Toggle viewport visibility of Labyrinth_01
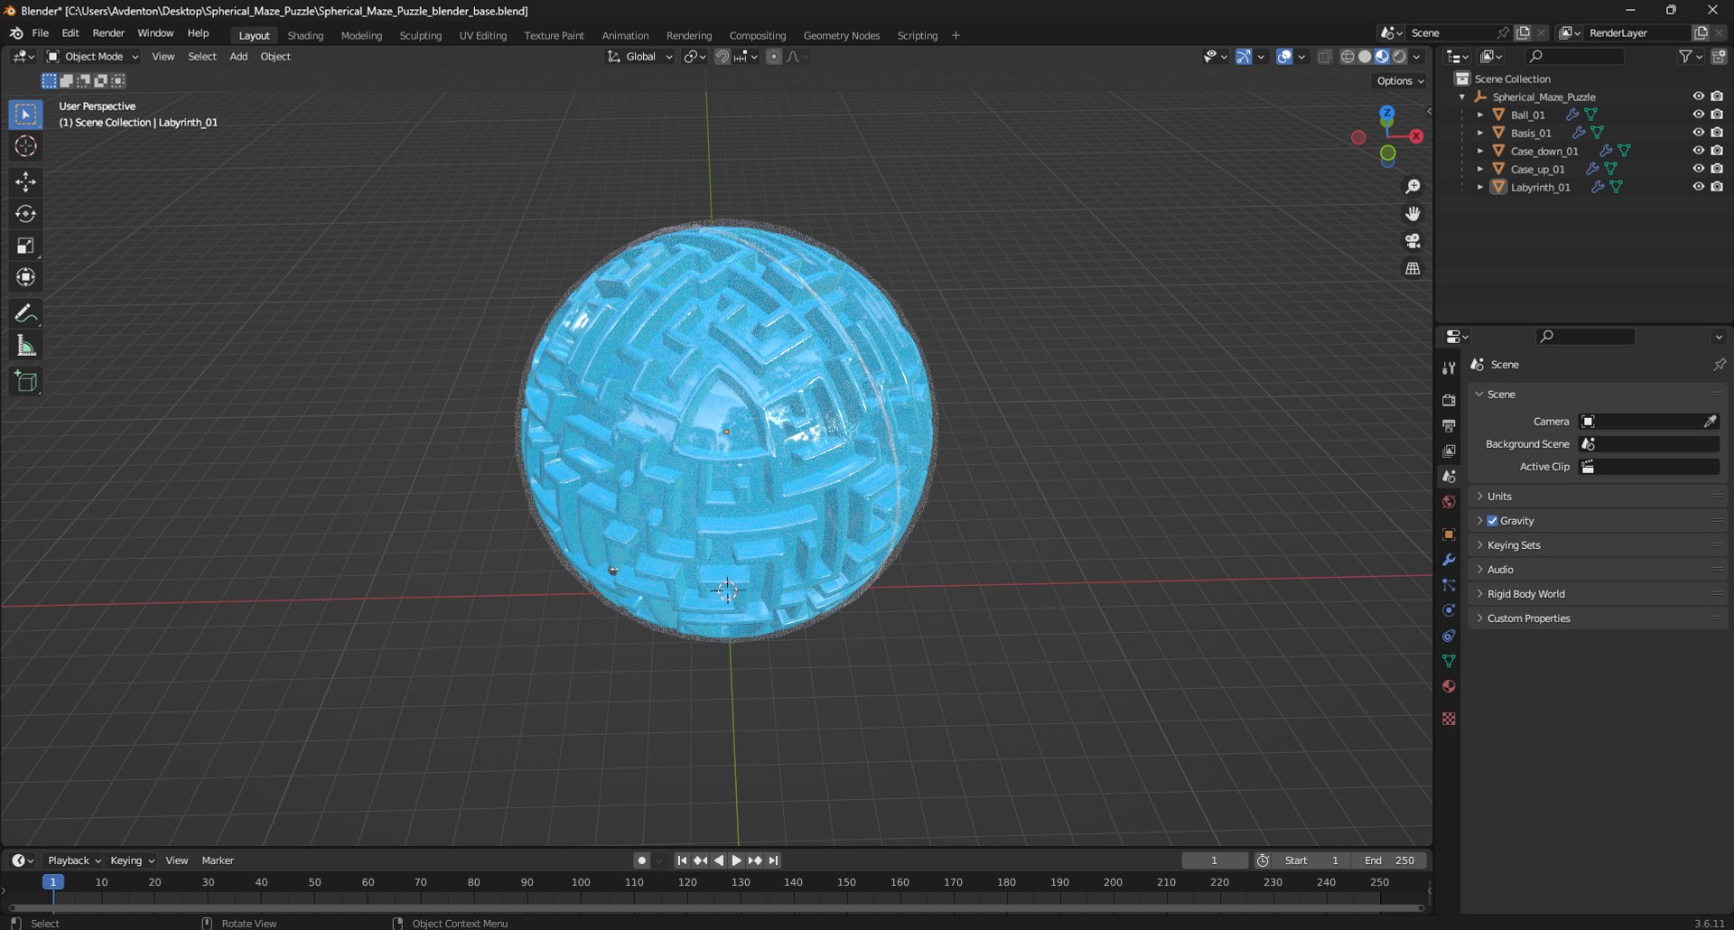Image resolution: width=1734 pixels, height=930 pixels. (x=1698, y=187)
